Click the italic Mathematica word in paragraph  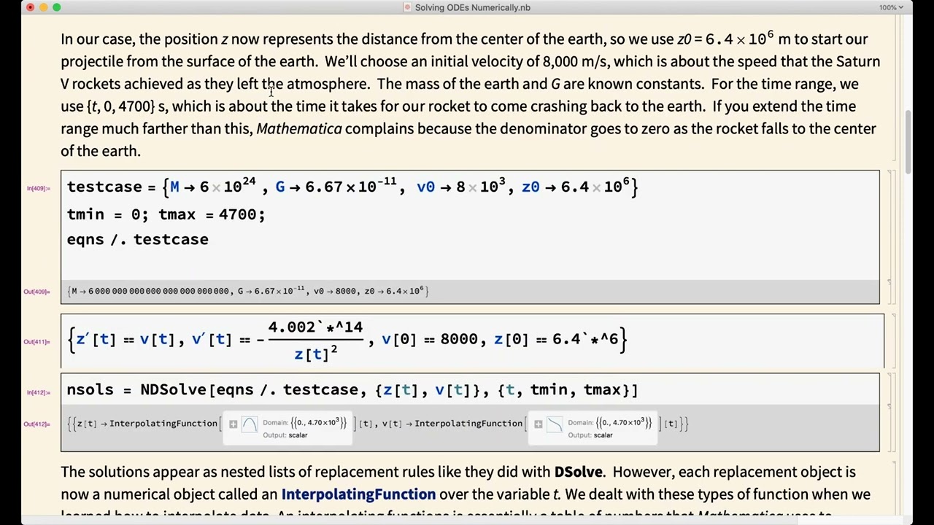[299, 129]
